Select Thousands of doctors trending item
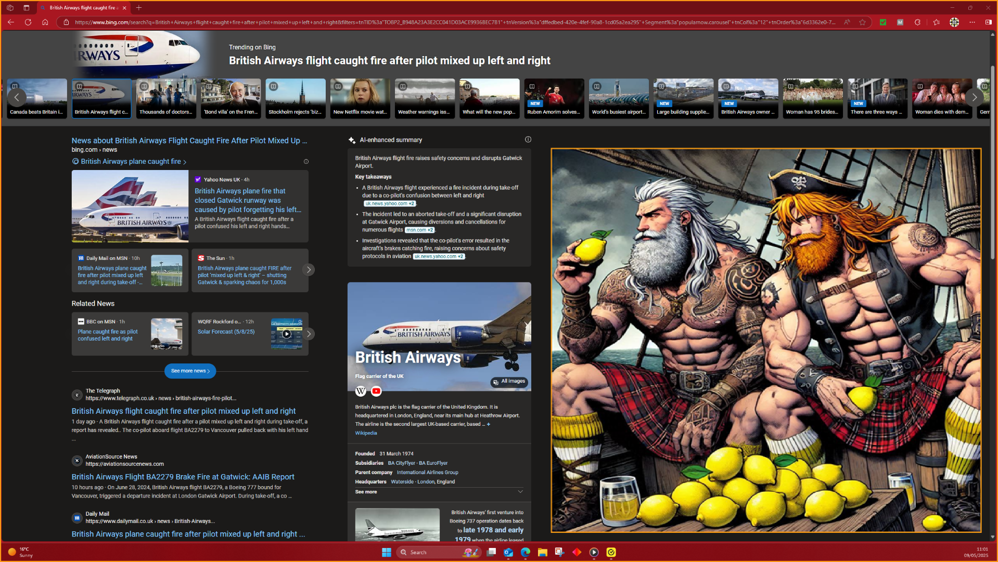Image resolution: width=998 pixels, height=562 pixels. pyautogui.click(x=166, y=98)
